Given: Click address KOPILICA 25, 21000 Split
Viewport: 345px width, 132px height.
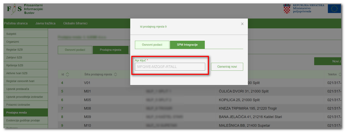Looking at the screenshot, I should 239,100.
